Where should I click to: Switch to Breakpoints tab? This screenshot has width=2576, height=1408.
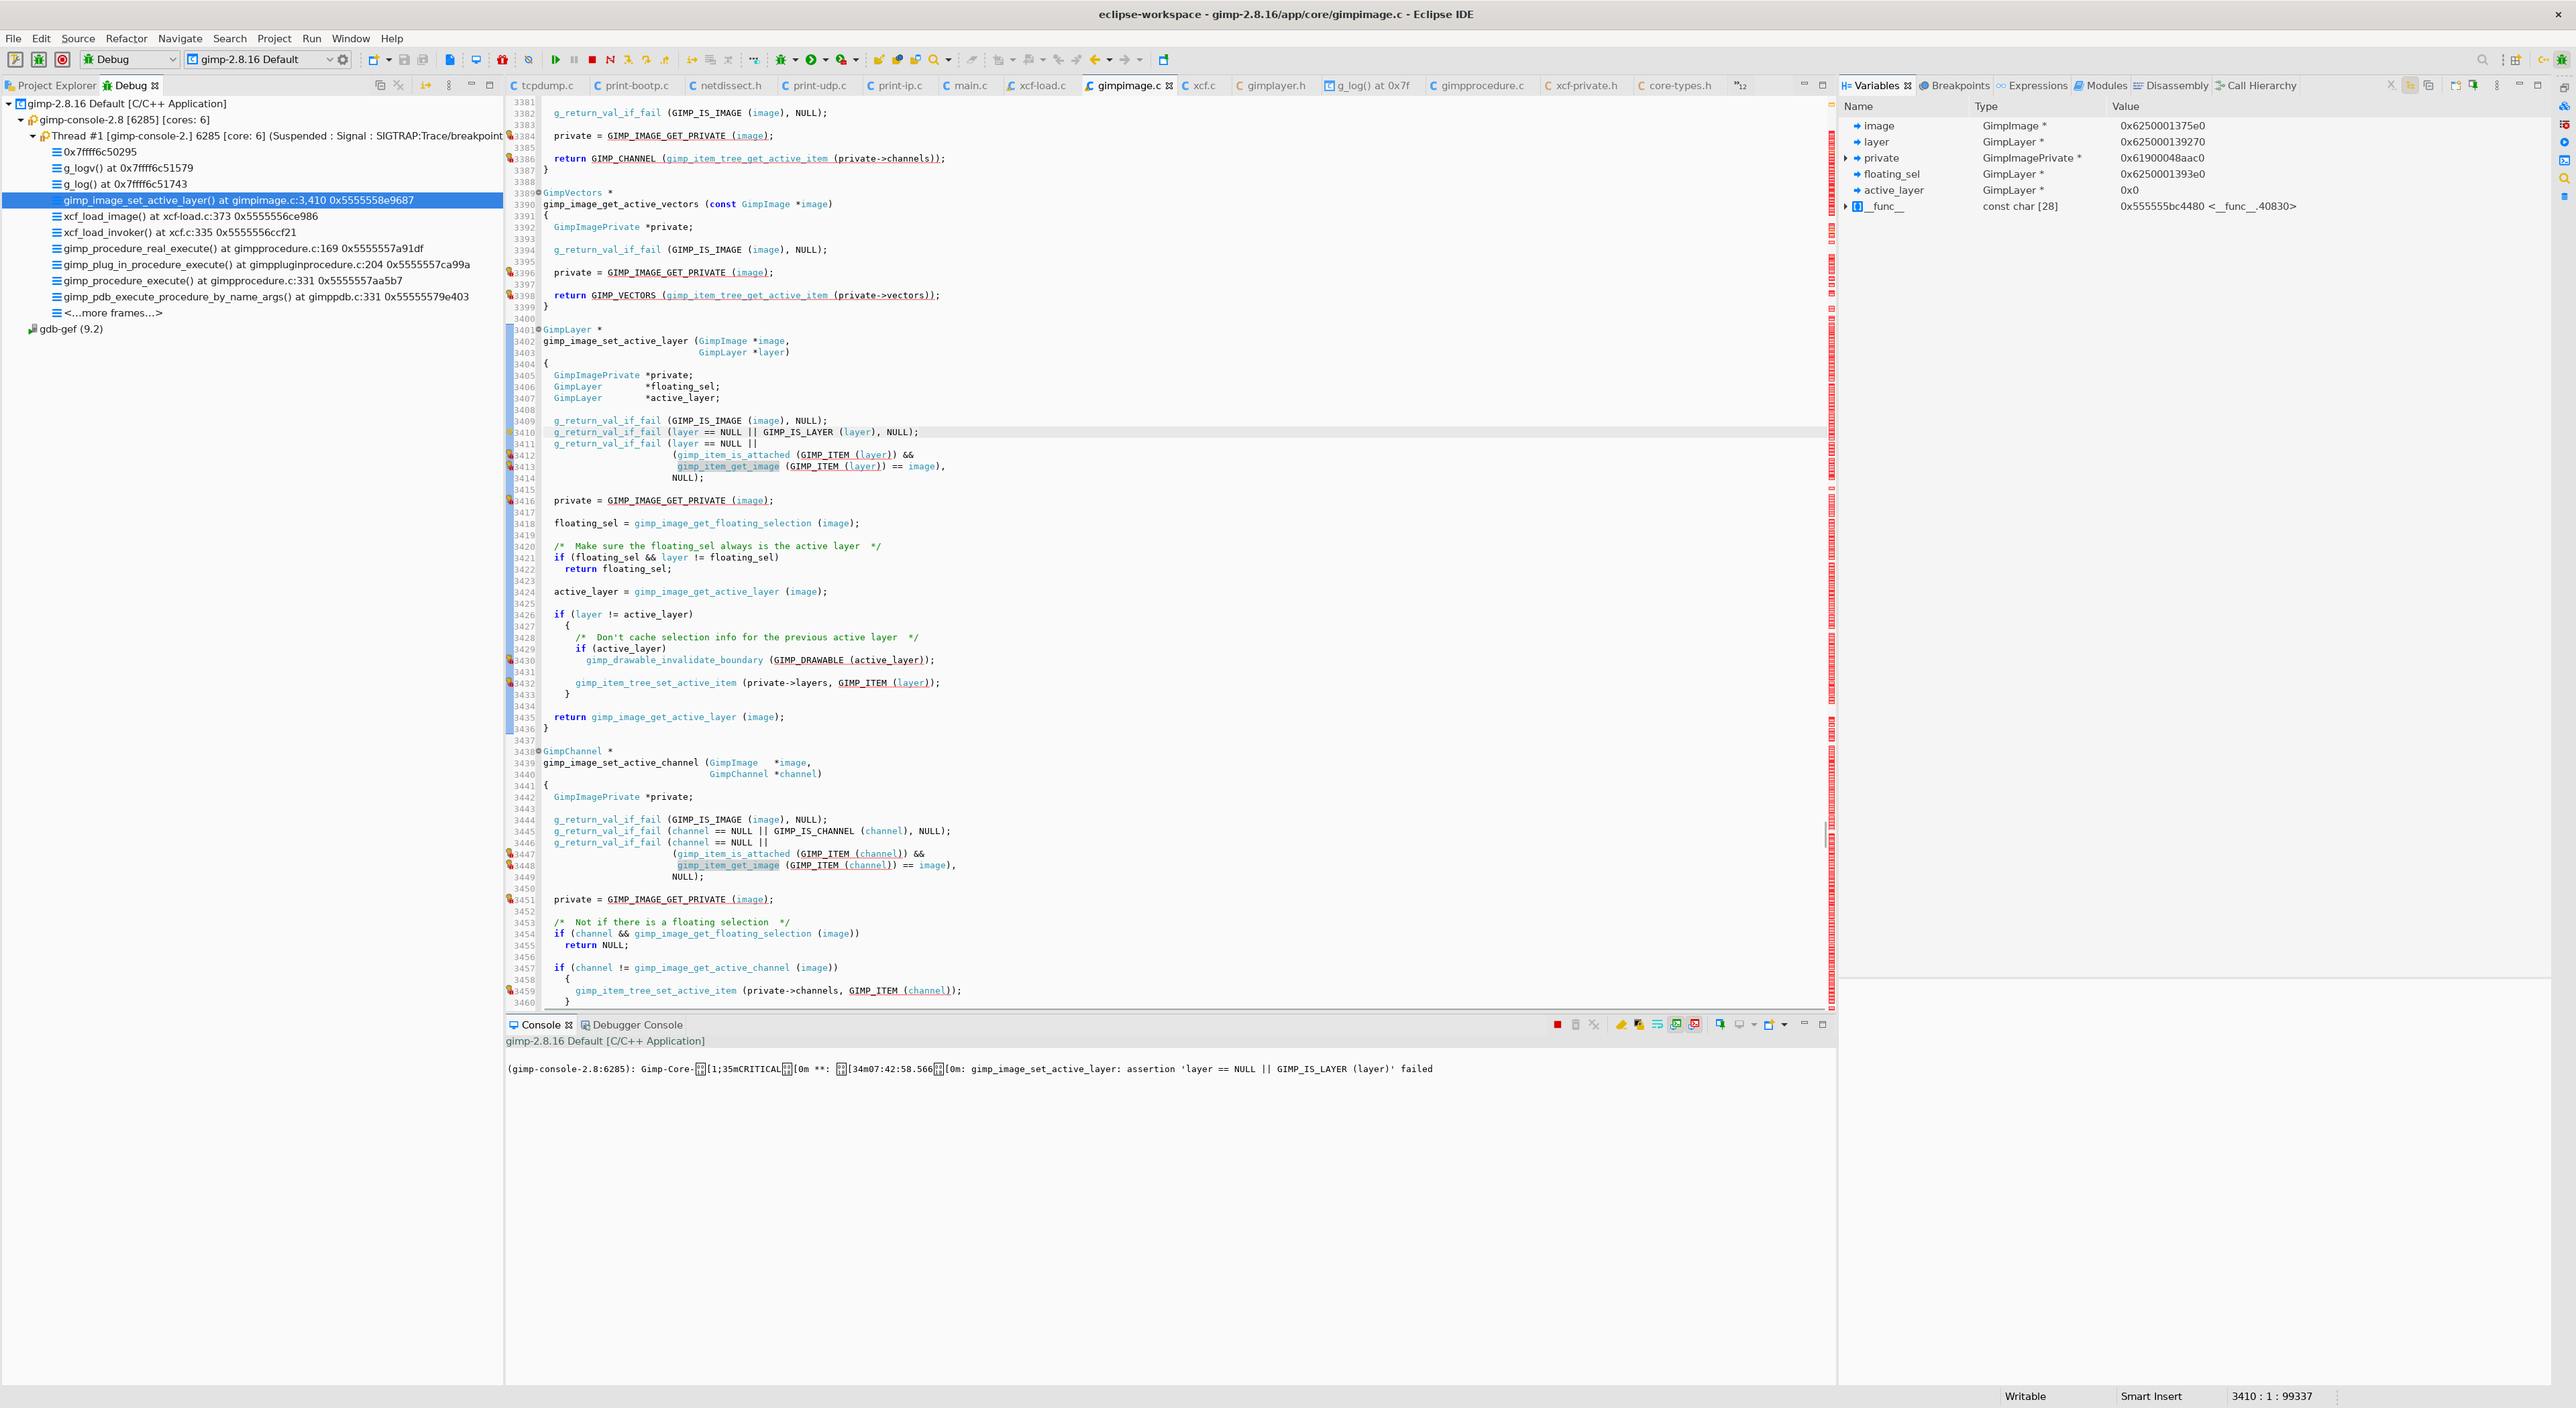[1953, 86]
